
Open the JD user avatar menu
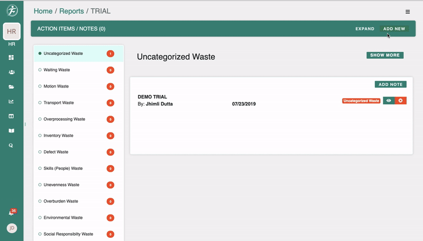(11, 228)
